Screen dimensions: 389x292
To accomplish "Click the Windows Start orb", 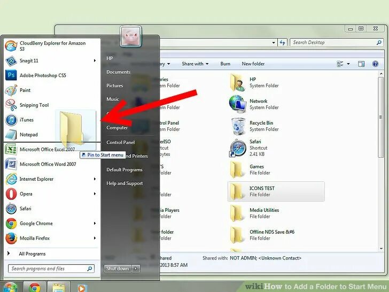I will pos(10,288).
